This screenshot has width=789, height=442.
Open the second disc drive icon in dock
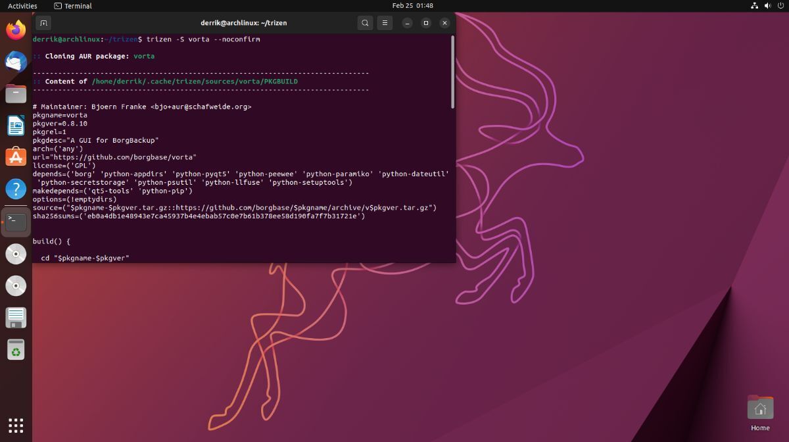coord(16,285)
